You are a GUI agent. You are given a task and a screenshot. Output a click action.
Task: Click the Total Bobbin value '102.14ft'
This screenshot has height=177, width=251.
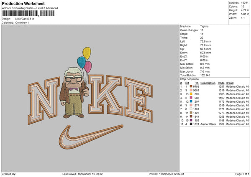point(205,75)
